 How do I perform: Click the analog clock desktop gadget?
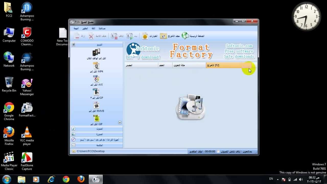click(306, 17)
